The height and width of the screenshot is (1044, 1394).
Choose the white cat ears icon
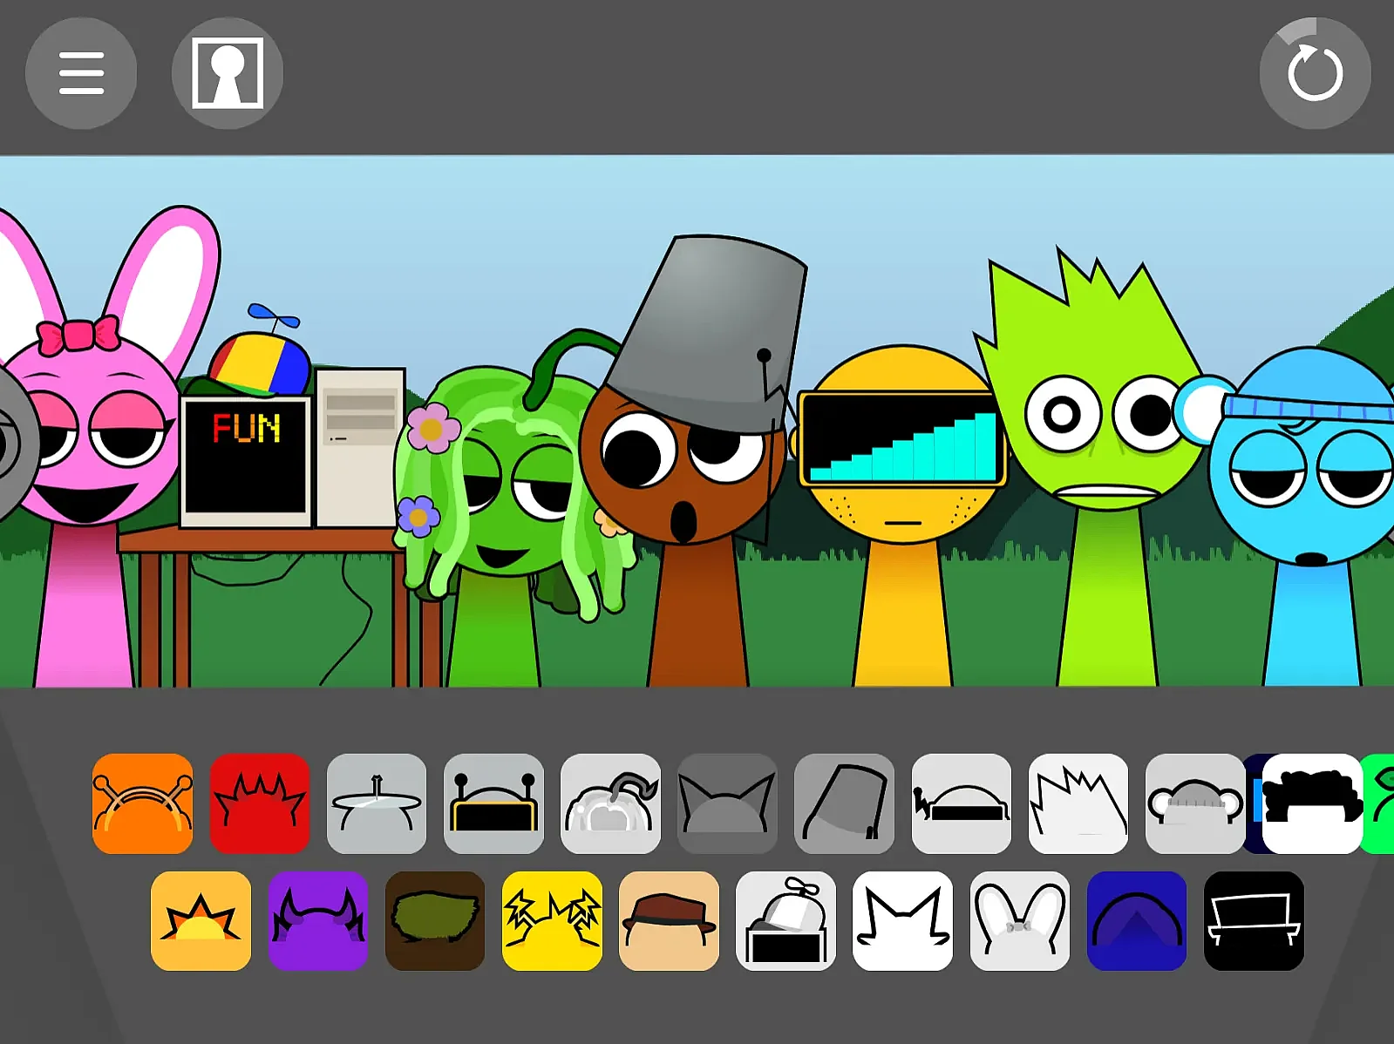click(902, 921)
